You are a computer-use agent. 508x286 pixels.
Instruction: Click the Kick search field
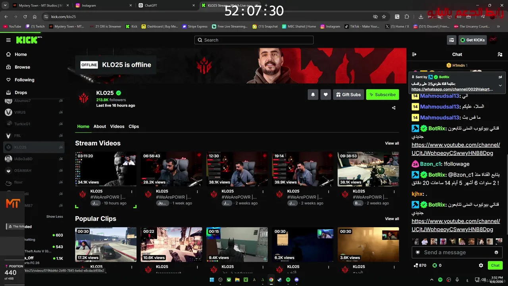(x=254, y=40)
